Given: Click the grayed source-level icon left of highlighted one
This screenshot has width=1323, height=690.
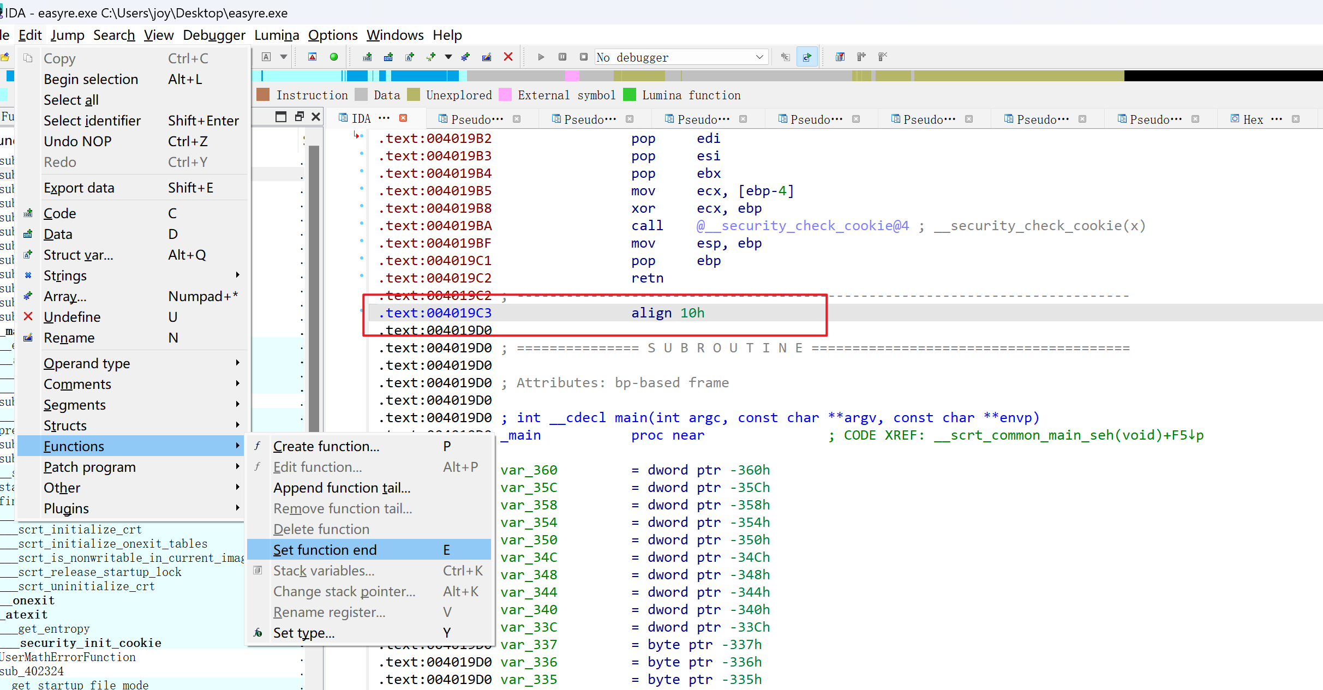Looking at the screenshot, I should 785,57.
